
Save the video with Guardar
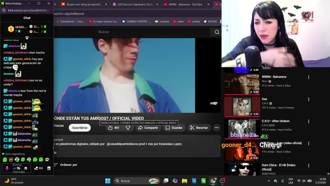pyautogui.click(x=174, y=128)
